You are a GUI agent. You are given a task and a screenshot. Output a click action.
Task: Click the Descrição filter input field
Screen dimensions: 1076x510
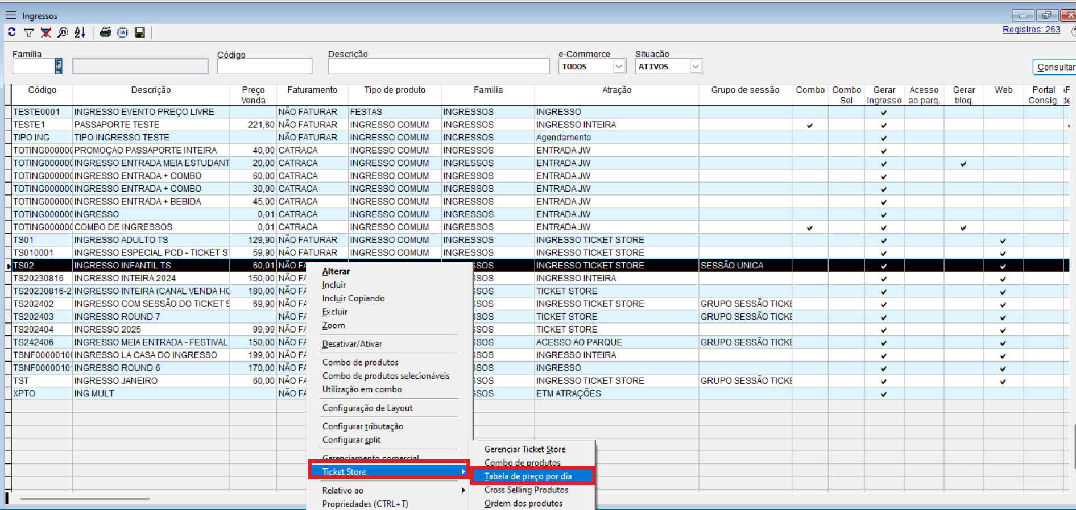click(x=438, y=67)
